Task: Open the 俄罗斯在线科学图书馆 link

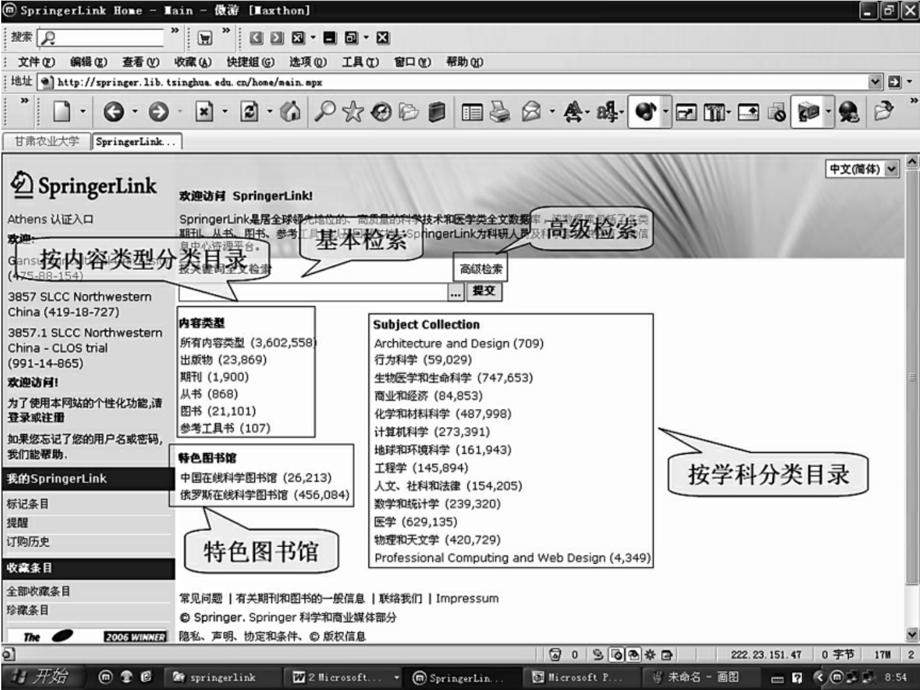Action: tap(264, 495)
